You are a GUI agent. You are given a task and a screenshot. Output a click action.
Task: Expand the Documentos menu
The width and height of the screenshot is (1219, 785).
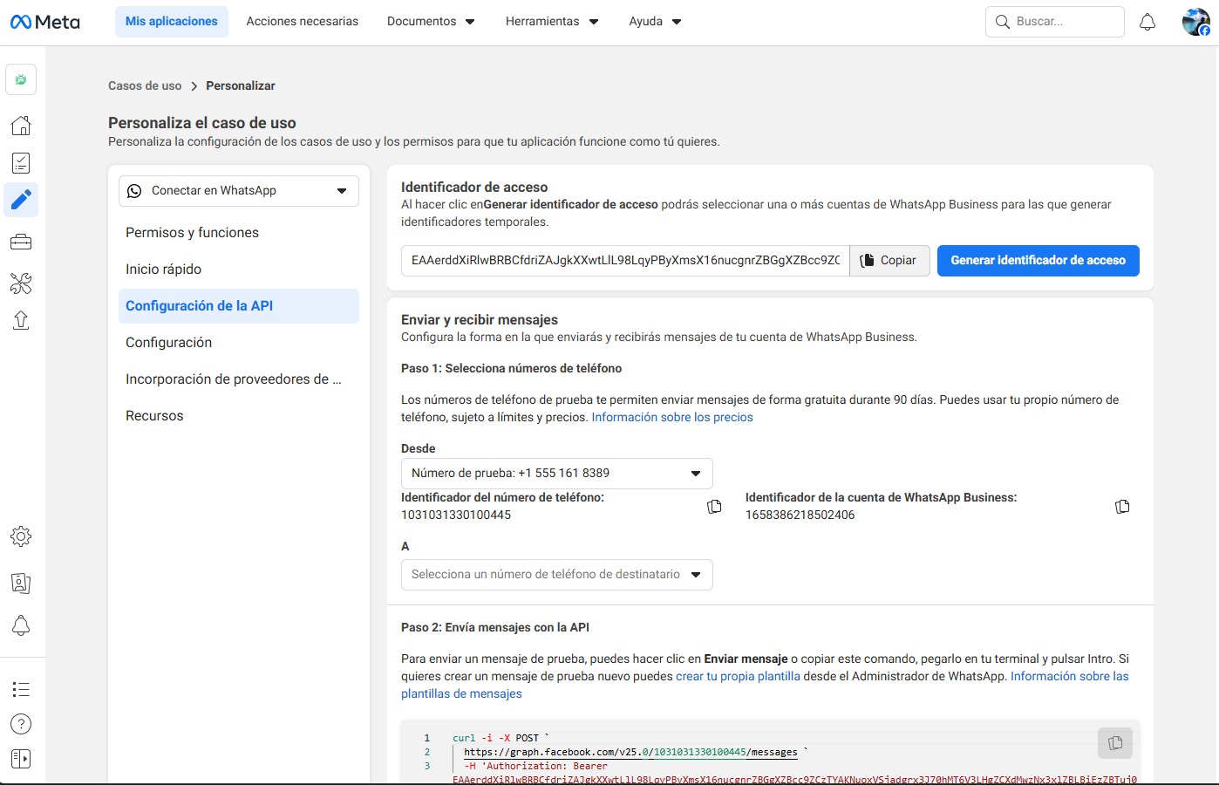pos(431,22)
